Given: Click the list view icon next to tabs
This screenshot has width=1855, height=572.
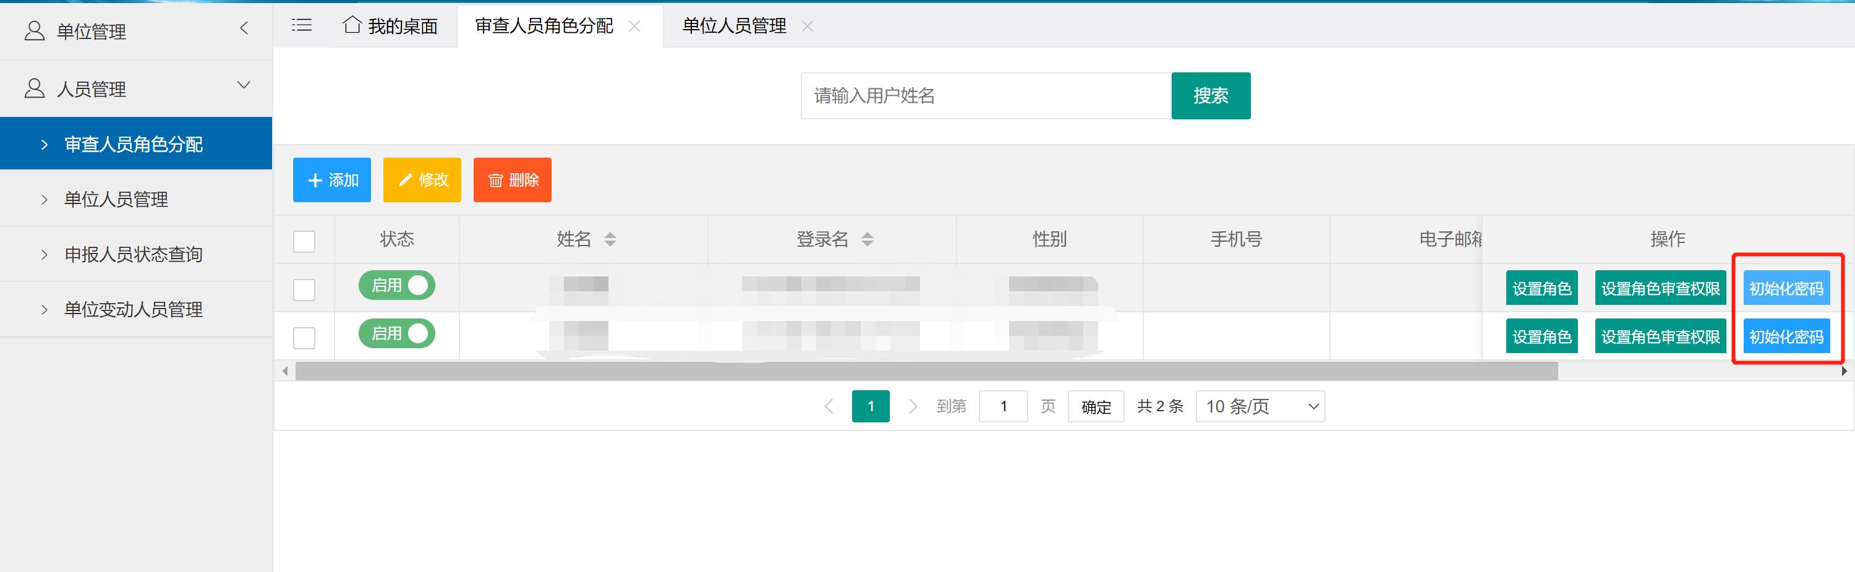Looking at the screenshot, I should coord(301,25).
